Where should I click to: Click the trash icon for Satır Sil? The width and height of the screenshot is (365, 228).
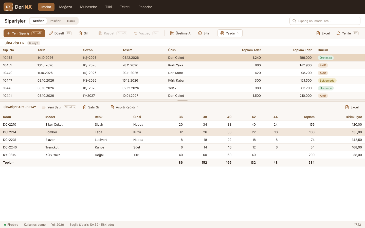pyautogui.click(x=85, y=107)
